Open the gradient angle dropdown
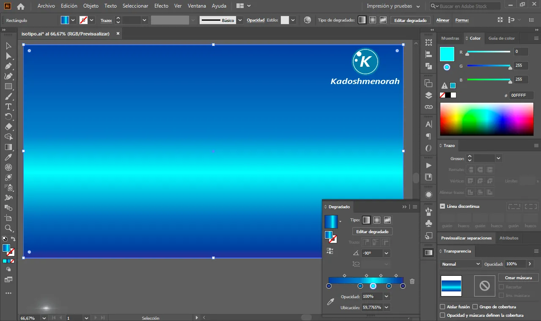 point(386,253)
